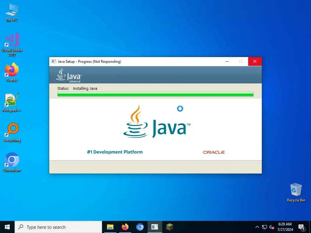Click the green installation progress bar

(155, 94)
